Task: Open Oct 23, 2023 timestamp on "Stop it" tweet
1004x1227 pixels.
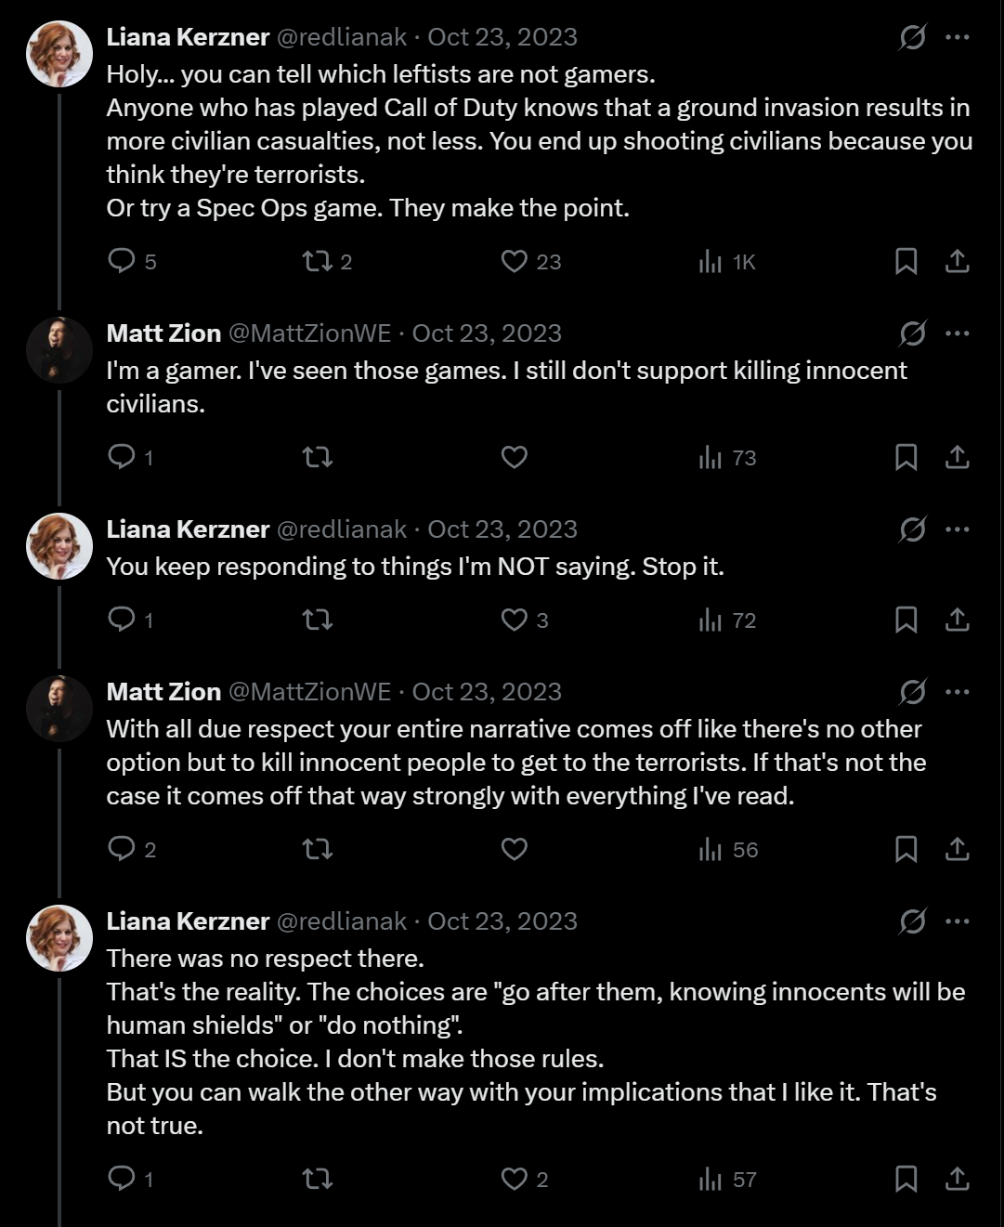Action: 502,529
